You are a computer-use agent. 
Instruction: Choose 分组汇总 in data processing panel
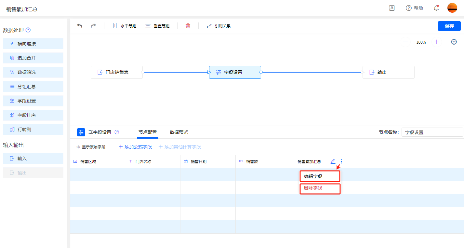click(33, 87)
